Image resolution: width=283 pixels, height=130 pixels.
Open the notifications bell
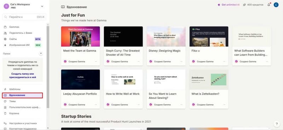tap(269, 5)
